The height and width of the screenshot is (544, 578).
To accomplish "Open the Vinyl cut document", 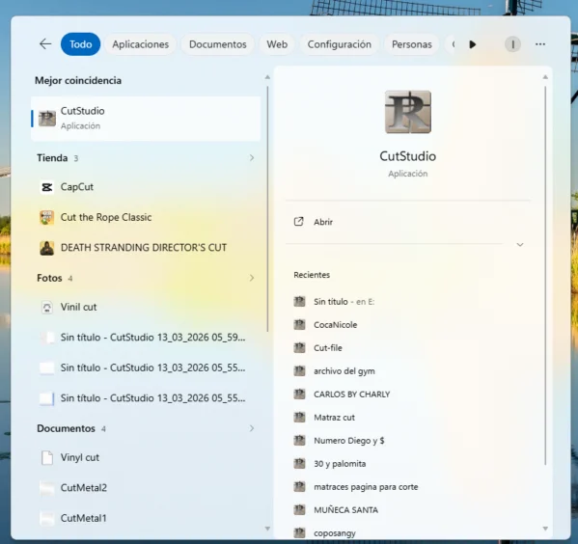I will 146,457.
